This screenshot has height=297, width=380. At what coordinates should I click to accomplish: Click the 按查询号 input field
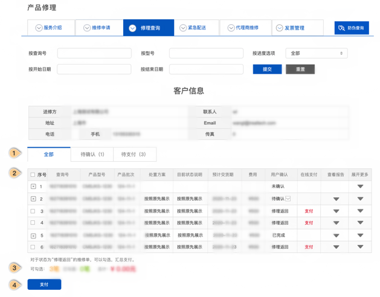point(94,53)
